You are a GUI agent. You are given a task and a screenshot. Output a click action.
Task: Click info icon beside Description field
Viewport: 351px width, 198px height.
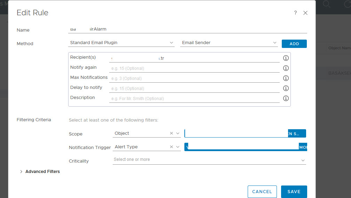pyautogui.click(x=286, y=98)
